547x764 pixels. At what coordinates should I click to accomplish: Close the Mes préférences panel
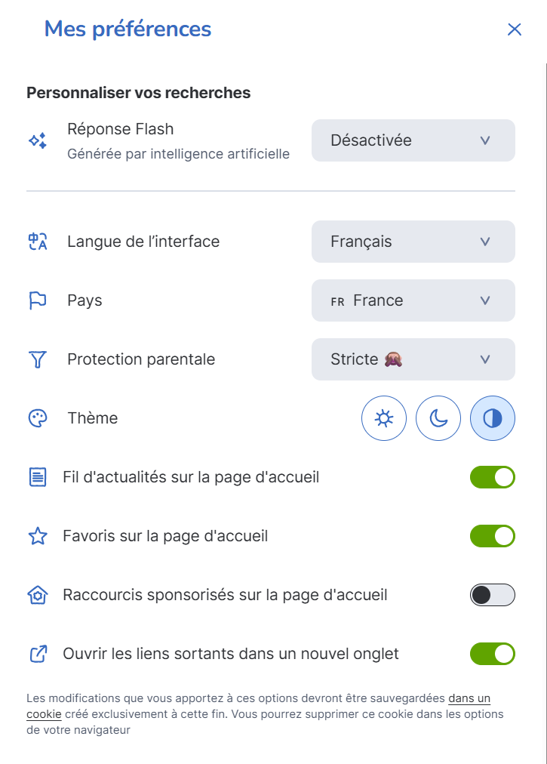click(x=515, y=29)
